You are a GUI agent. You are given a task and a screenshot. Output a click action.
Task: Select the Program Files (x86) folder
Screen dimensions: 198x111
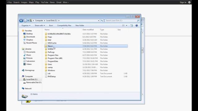[55, 58]
